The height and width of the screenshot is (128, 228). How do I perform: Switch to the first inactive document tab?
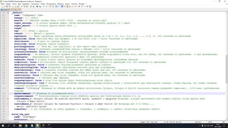[x=5, y=10]
